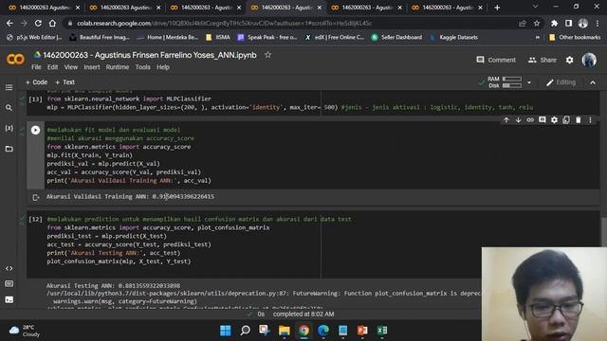Open Windows taskbar search
The image size is (607, 341).
click(245, 331)
